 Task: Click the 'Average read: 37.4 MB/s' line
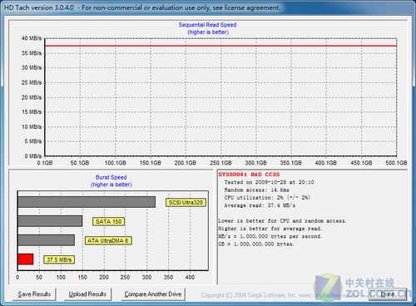click(x=260, y=205)
